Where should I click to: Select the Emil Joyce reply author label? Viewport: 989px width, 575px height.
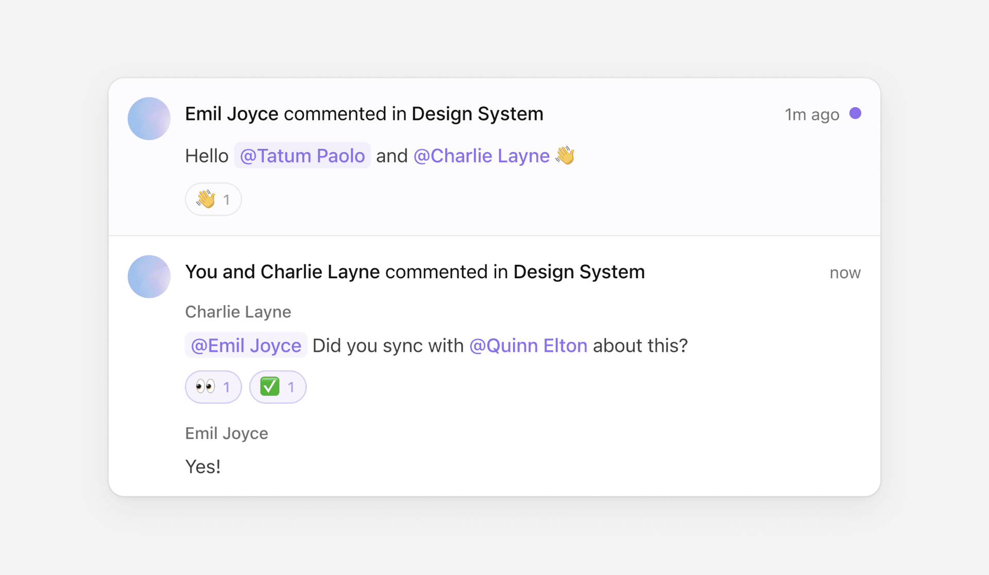(226, 433)
